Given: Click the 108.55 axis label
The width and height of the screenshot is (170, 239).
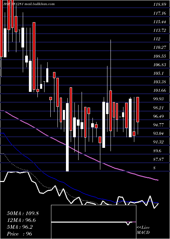Looking at the screenshot, I should tap(160, 56).
